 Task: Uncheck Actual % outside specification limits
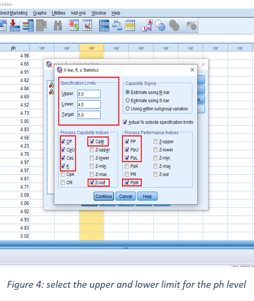click(125, 122)
